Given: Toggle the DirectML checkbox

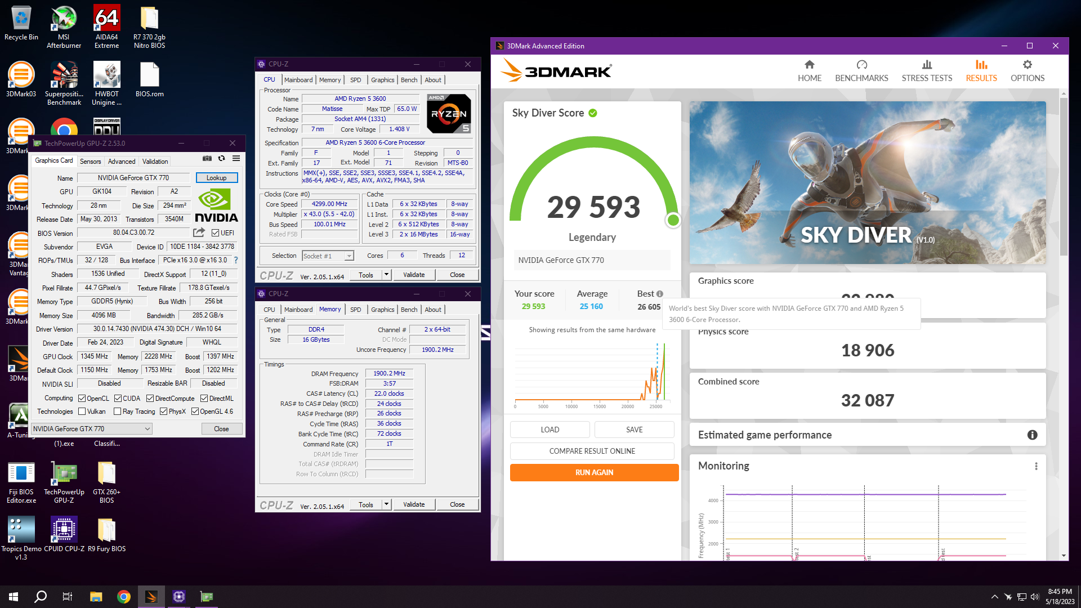Looking at the screenshot, I should click(204, 399).
